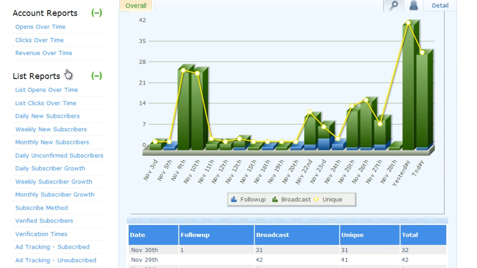Open the List Opens Over Time report
Image resolution: width=477 pixels, height=268 pixels.
point(46,90)
